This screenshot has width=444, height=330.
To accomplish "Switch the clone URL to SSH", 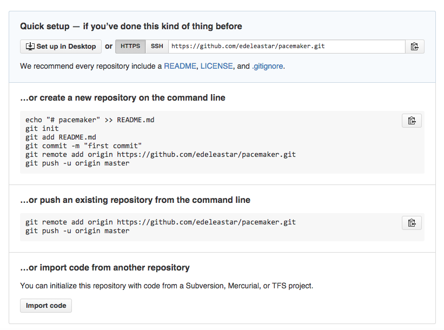I will [x=157, y=47].
